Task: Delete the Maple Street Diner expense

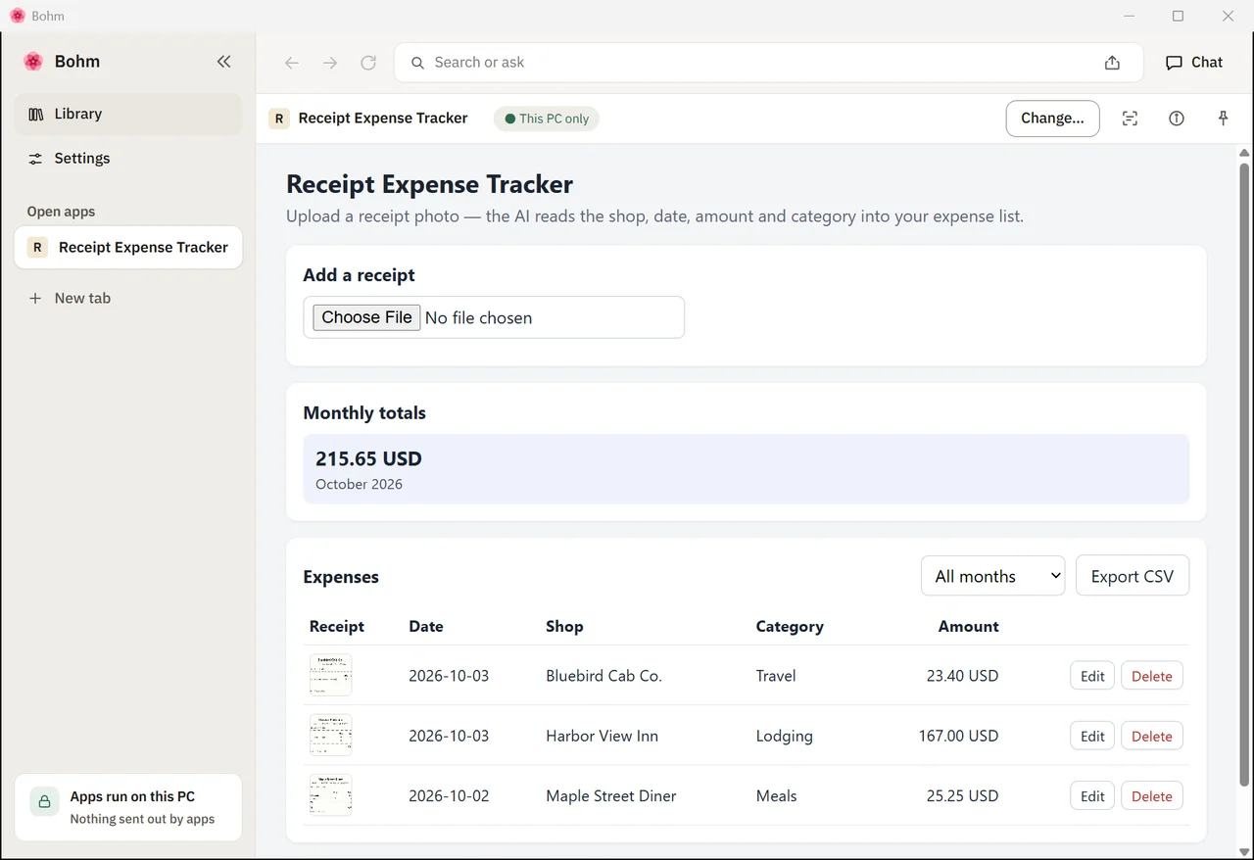Action: [x=1152, y=796]
